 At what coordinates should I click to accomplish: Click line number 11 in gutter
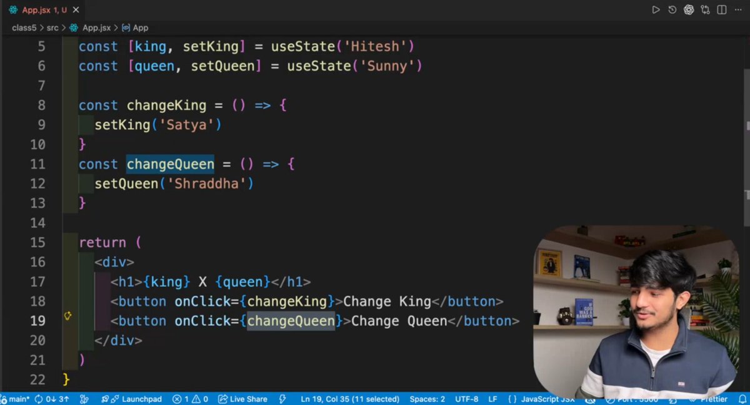37,164
